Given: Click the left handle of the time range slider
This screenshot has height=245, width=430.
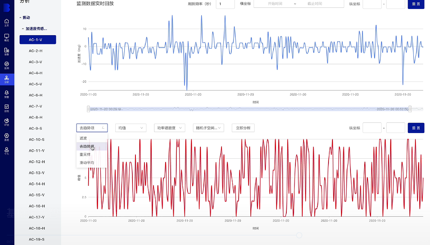Looking at the screenshot, I should [x=88, y=109].
